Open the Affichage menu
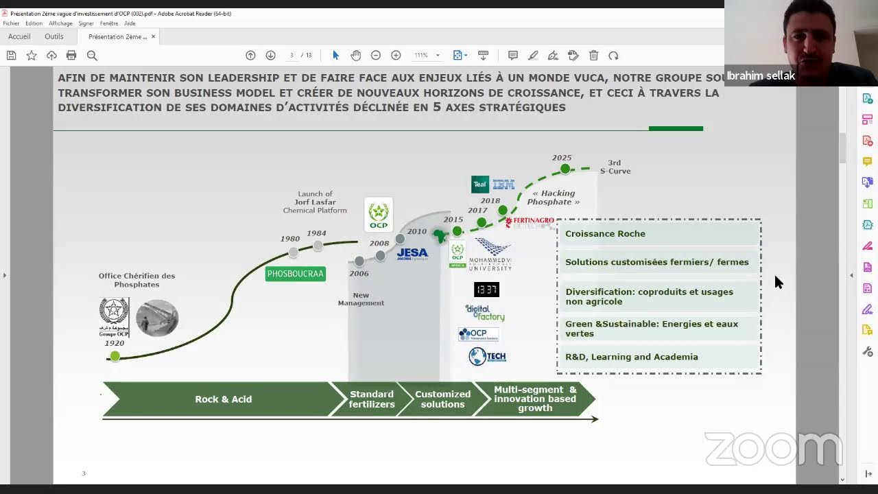 (x=60, y=23)
